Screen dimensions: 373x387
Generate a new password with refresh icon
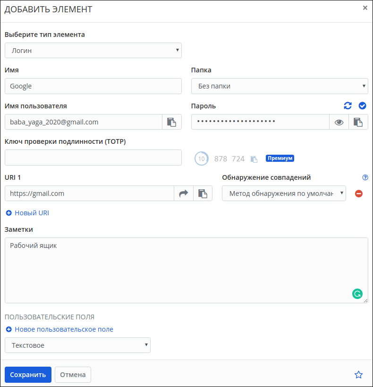pyautogui.click(x=348, y=106)
